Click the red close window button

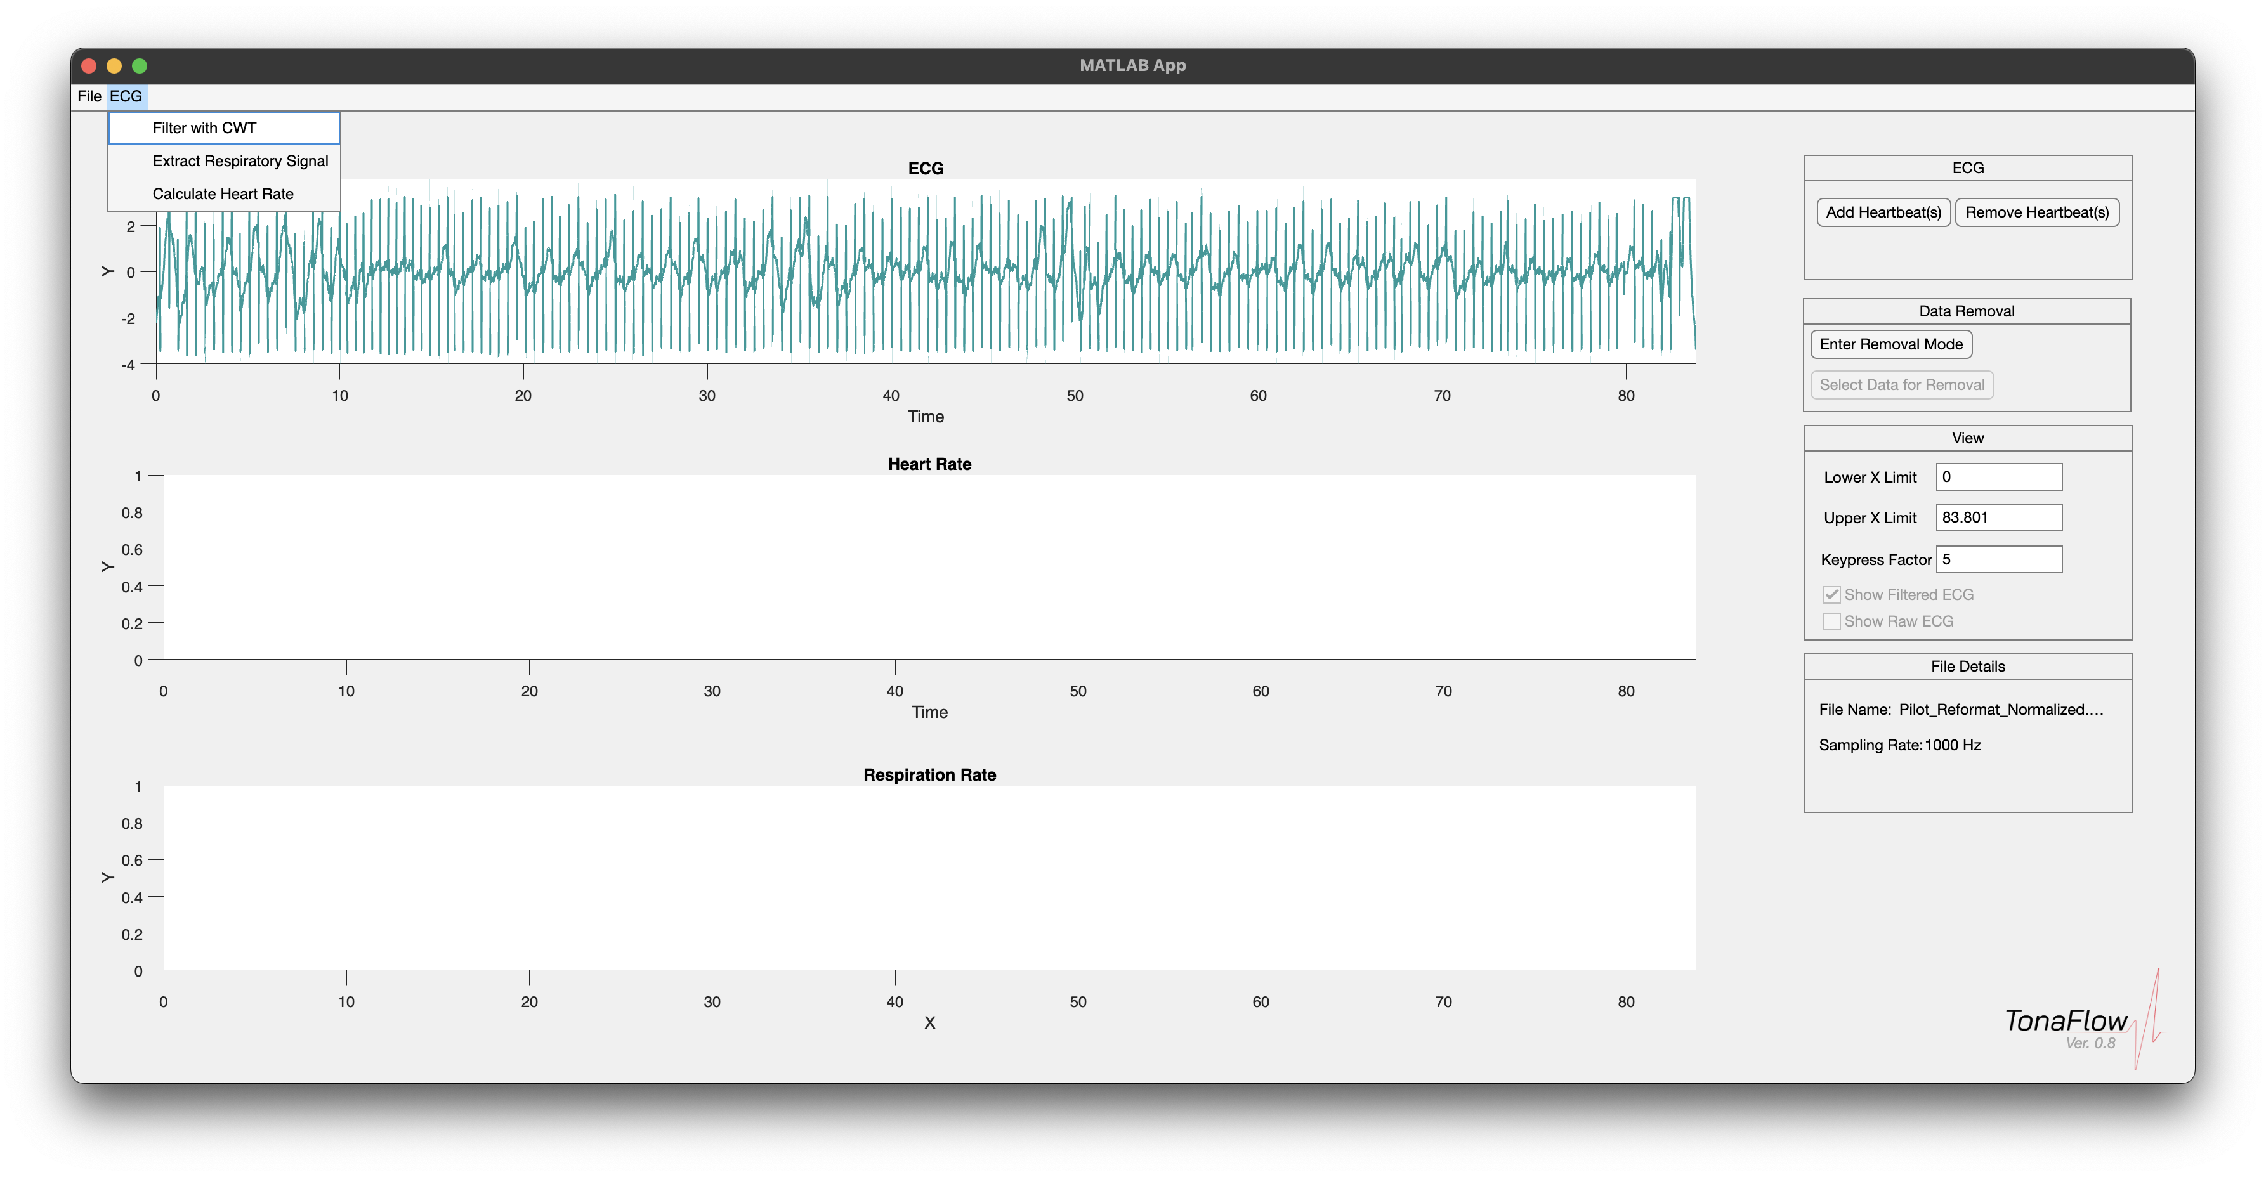89,66
